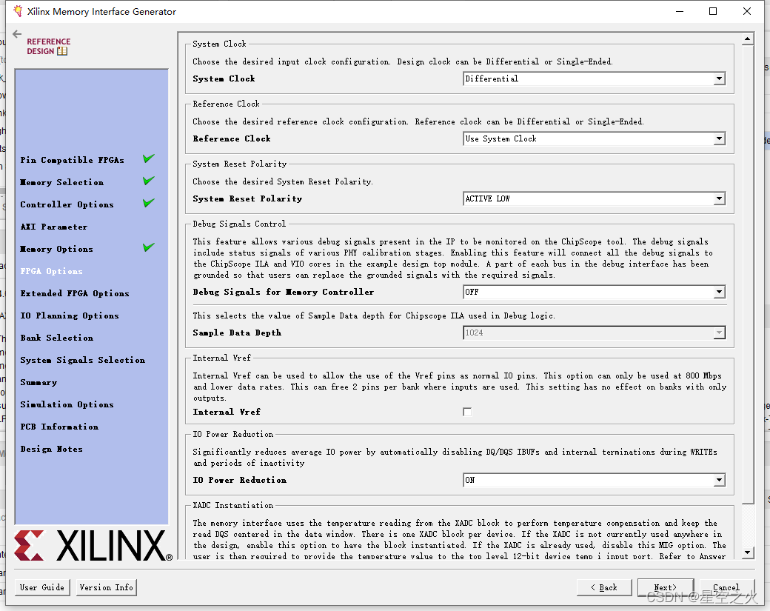Open System Signals Selection step
This screenshot has height=611, width=770.
[82, 360]
